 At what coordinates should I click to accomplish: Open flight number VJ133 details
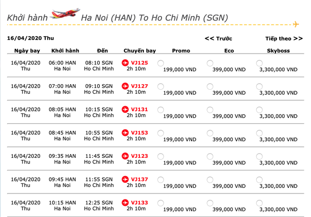(139, 202)
